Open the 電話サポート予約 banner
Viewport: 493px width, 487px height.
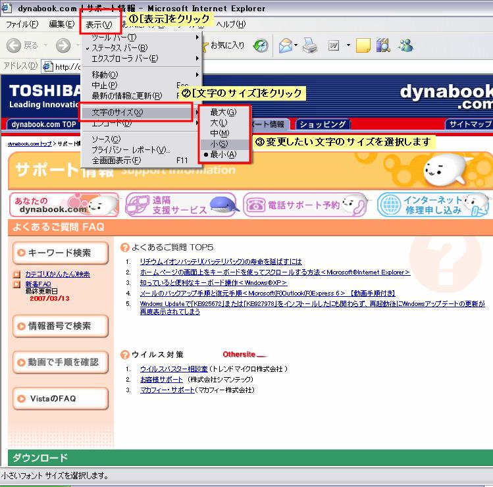[x=305, y=205]
